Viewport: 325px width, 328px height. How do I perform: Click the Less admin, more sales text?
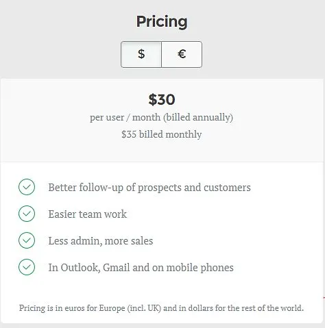101,241
